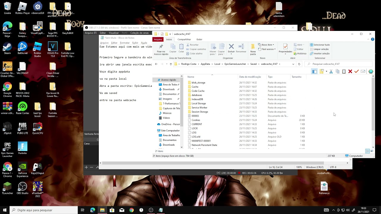The height and width of the screenshot is (214, 381).
Task: Select the Code Cache folder
Action: click(198, 91)
